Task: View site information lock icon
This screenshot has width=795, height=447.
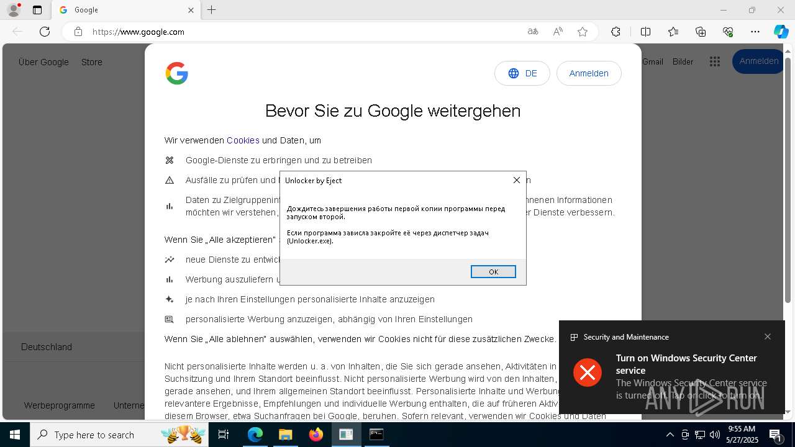Action: (x=78, y=32)
